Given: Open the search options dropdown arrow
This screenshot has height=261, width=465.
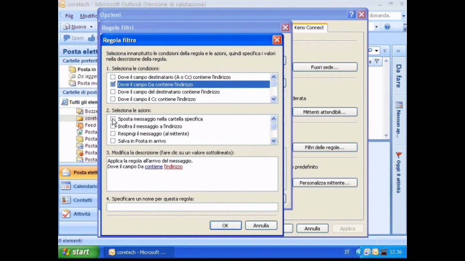Looking at the screenshot, I should point(377,51).
